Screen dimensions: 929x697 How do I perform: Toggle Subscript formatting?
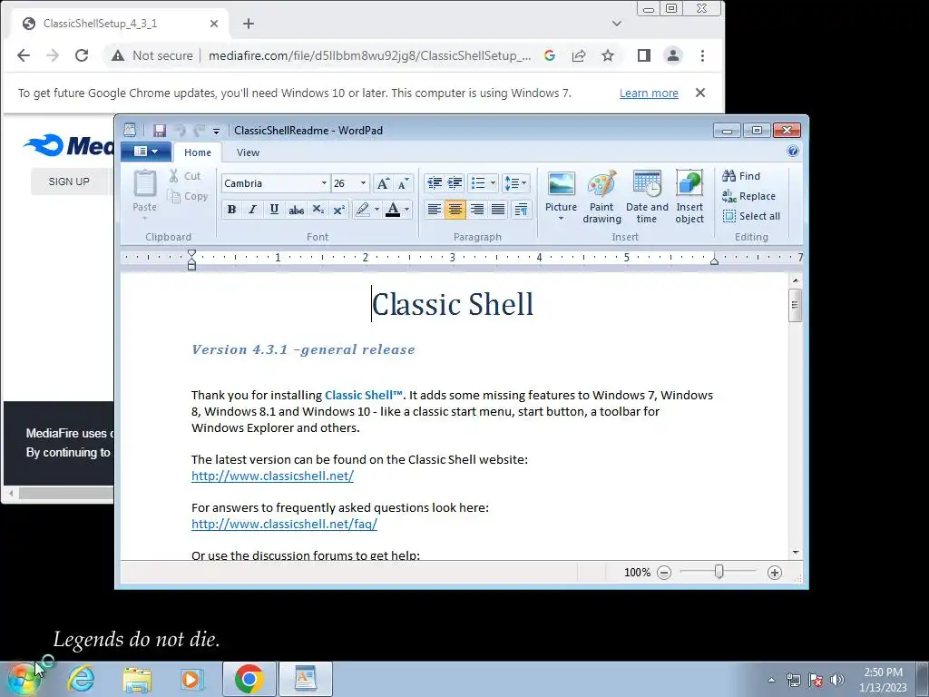click(x=318, y=210)
